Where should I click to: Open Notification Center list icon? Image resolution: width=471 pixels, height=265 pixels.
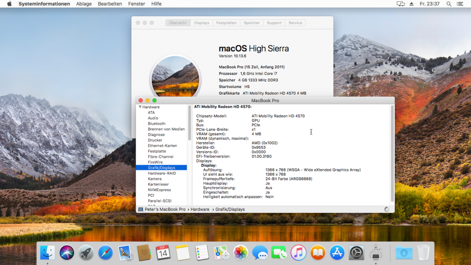click(x=460, y=4)
